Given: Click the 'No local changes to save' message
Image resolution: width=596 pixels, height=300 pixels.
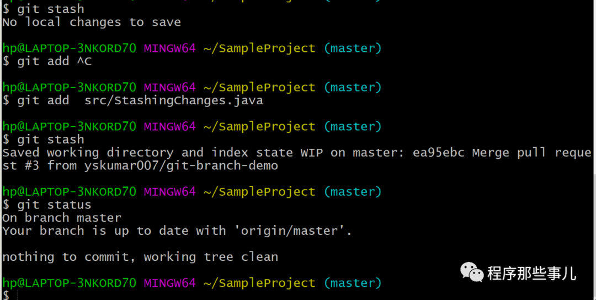Looking at the screenshot, I should [x=92, y=23].
